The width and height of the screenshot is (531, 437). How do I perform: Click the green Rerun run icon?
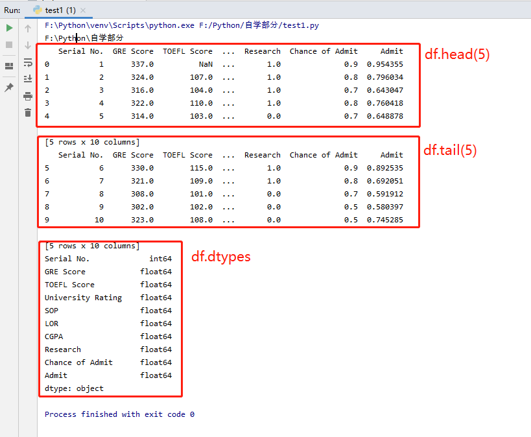point(9,28)
